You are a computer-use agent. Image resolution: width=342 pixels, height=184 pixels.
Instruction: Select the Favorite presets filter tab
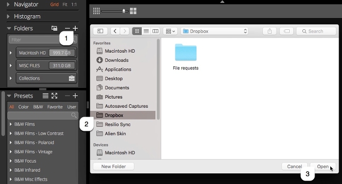[55, 107]
